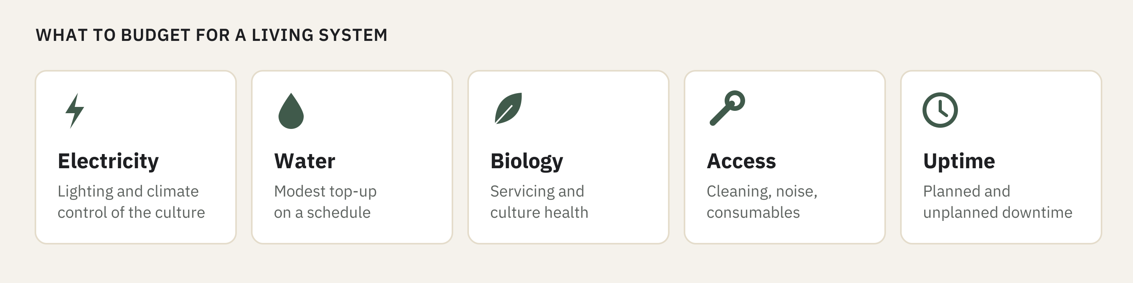This screenshot has height=283, width=1133.
Task: Open the Electricity card
Action: (x=135, y=157)
